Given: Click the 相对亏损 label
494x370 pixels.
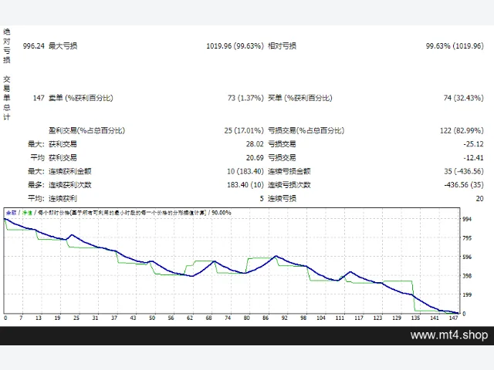Looking at the screenshot, I should coord(282,46).
